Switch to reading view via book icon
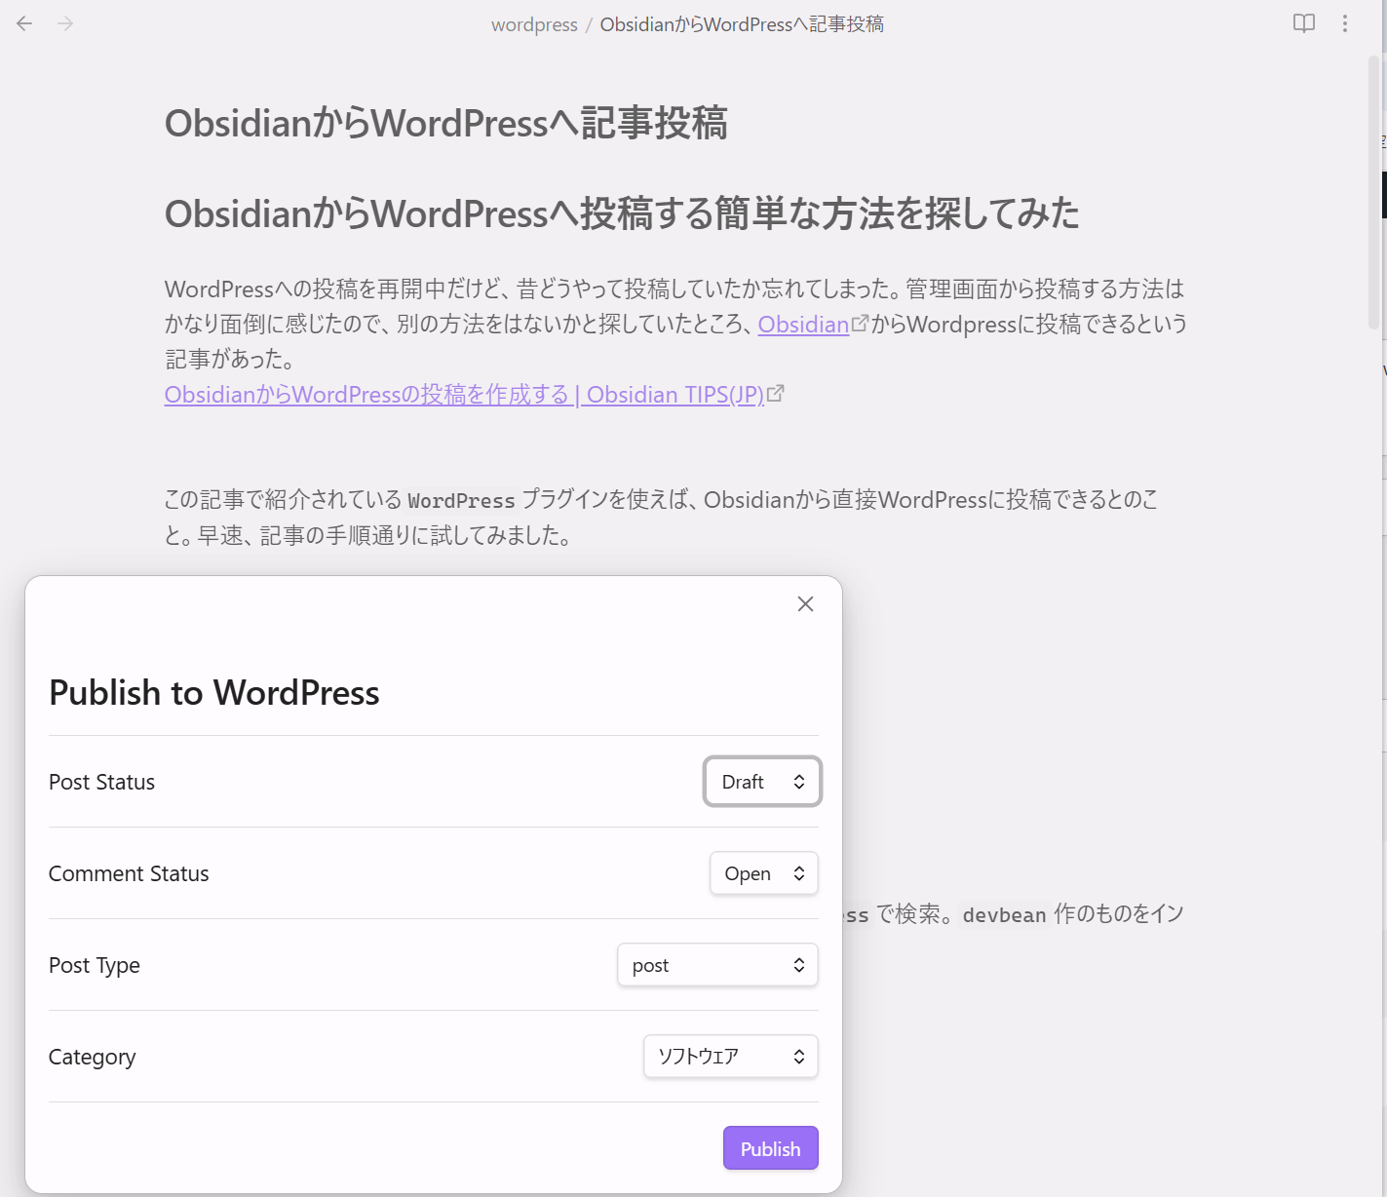The width and height of the screenshot is (1387, 1197). pos(1303,23)
